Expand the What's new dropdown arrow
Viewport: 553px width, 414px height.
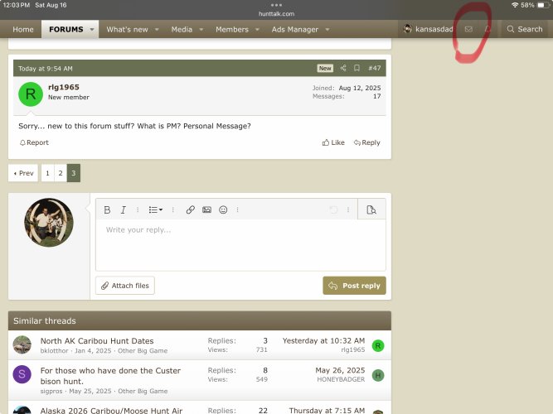pos(157,30)
